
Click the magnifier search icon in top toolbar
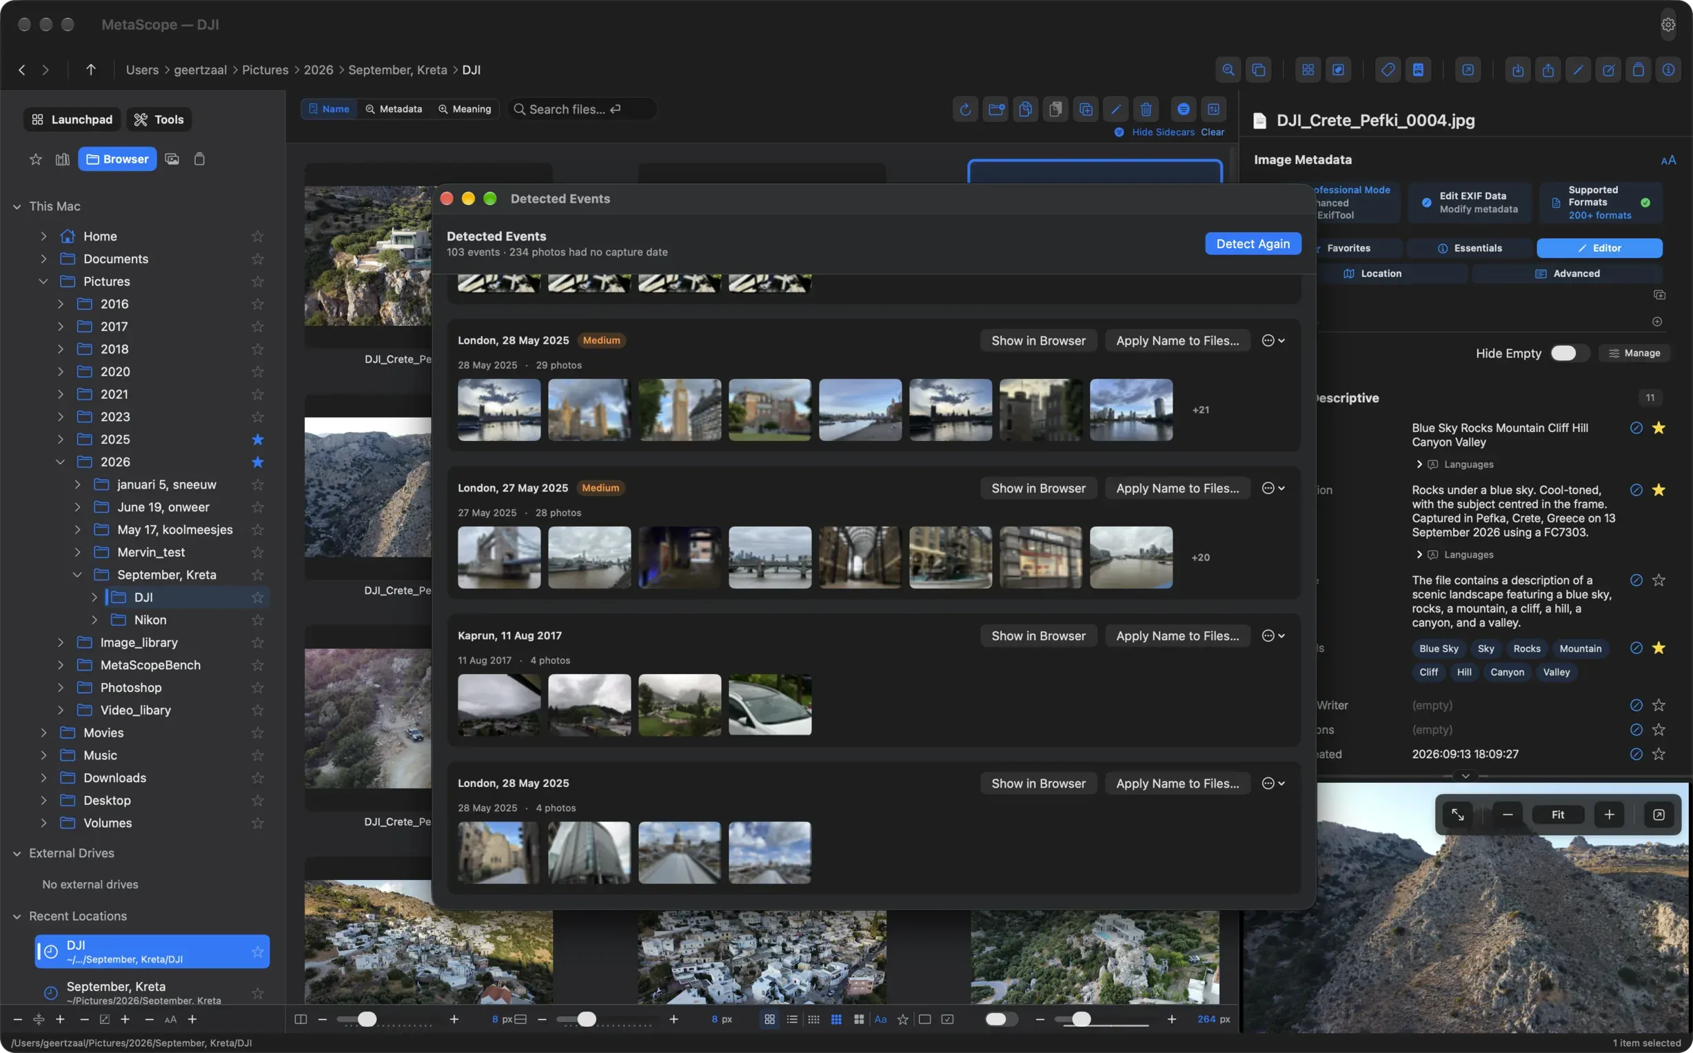1228,70
